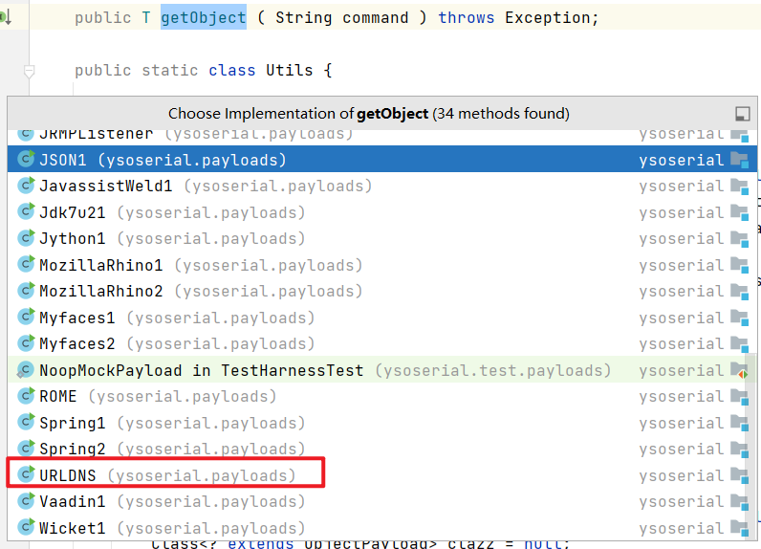Screen dimensions: 761x549
Task: Collapse the Utils class fold marker
Action: (x=29, y=71)
